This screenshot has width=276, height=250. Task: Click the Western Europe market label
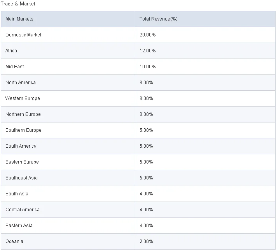23,98
